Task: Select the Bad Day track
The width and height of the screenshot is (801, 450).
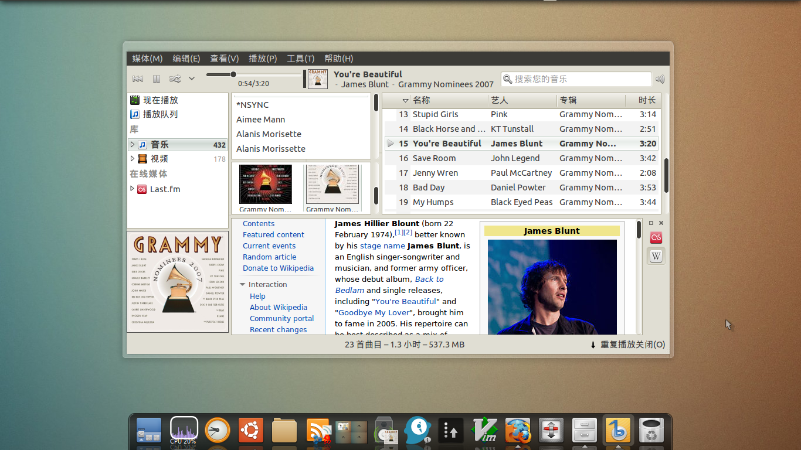Action: (x=522, y=187)
